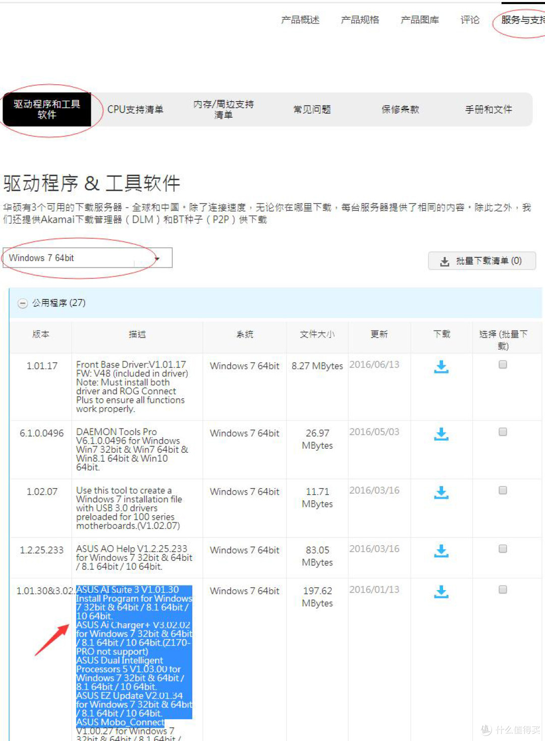The image size is (545, 741).
Task: Click the 描述 column header
Action: coord(137,334)
